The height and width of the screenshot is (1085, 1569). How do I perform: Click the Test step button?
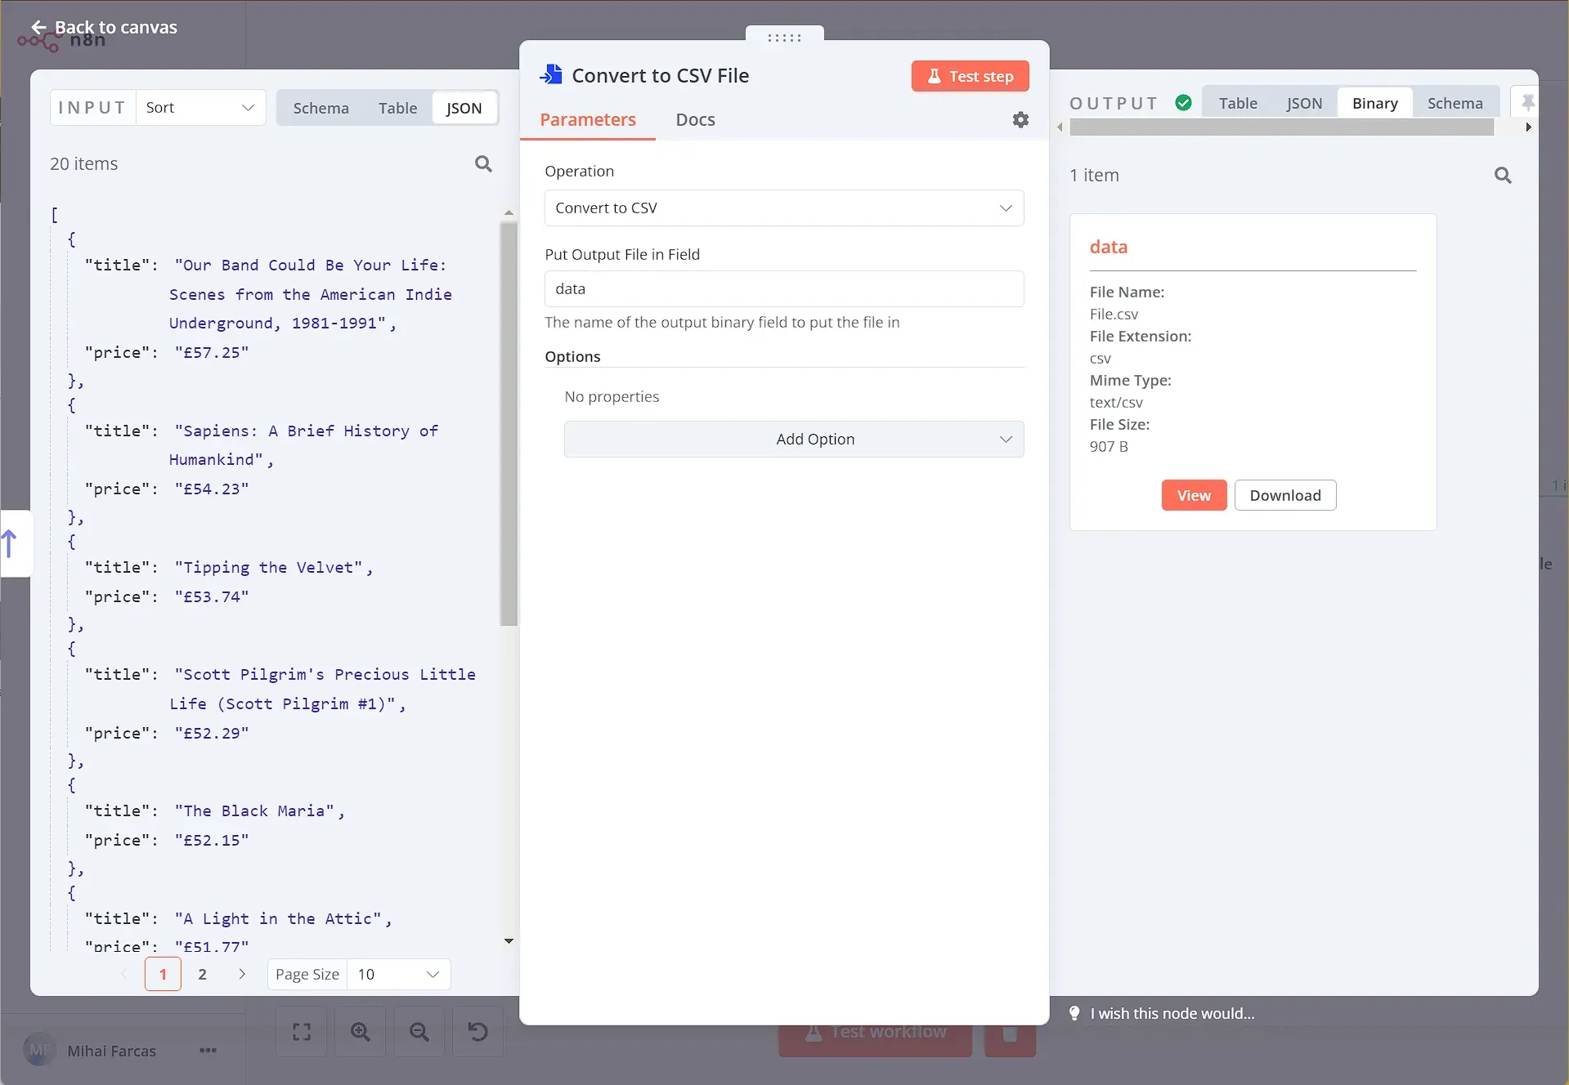[x=970, y=76]
